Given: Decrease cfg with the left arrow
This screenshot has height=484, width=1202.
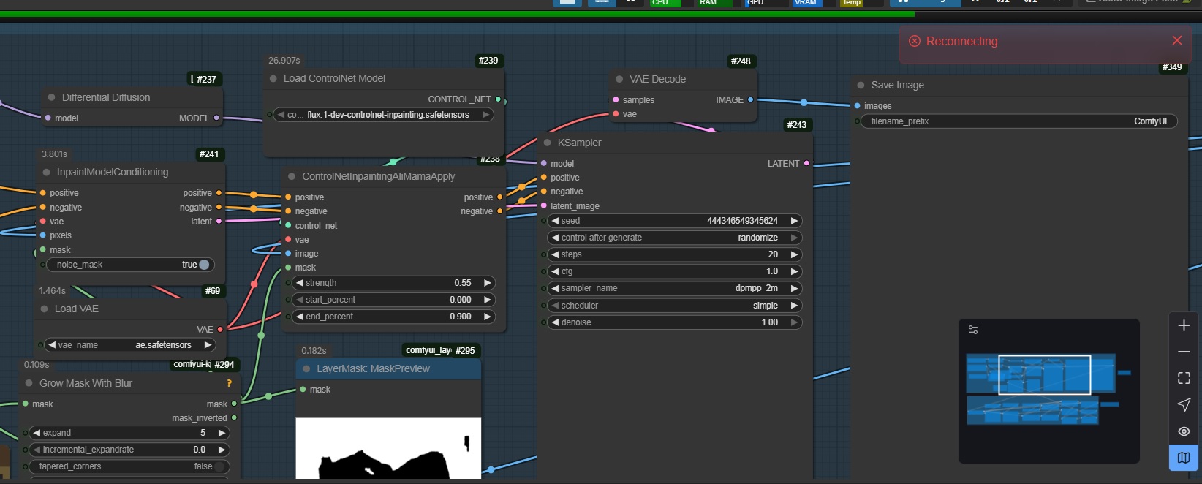Looking at the screenshot, I should click(x=555, y=271).
